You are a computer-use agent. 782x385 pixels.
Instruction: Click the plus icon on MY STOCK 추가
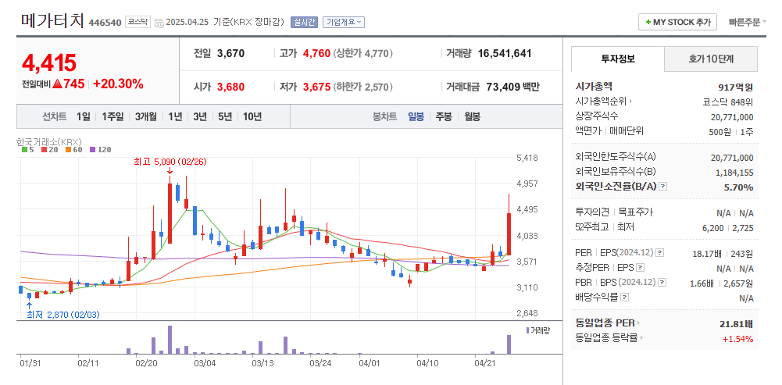tap(648, 23)
